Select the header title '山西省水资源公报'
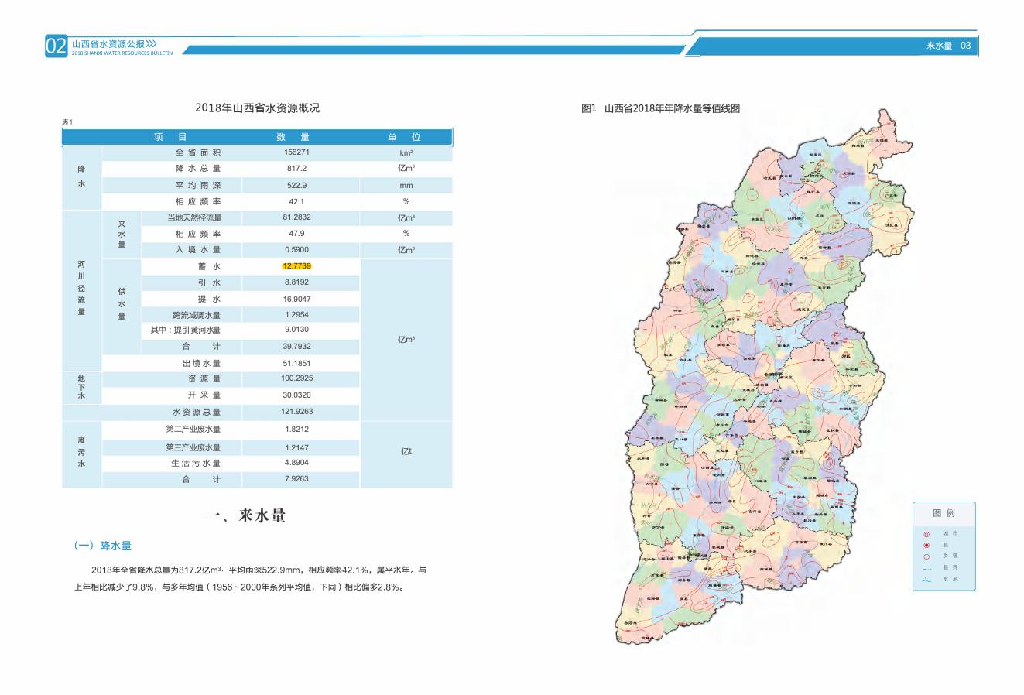Viewport: 1024px width, 695px height. 108,44
